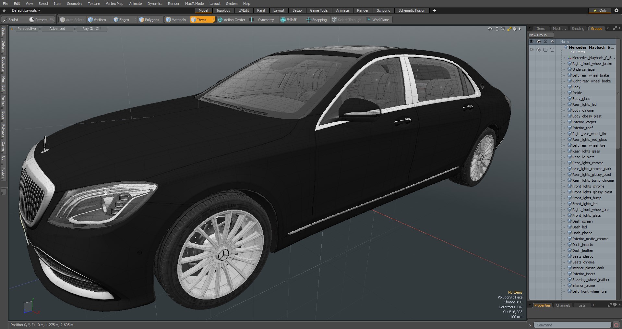This screenshot has height=329, width=622.
Task: Expand the viewport controls arrow
Action: point(520,29)
